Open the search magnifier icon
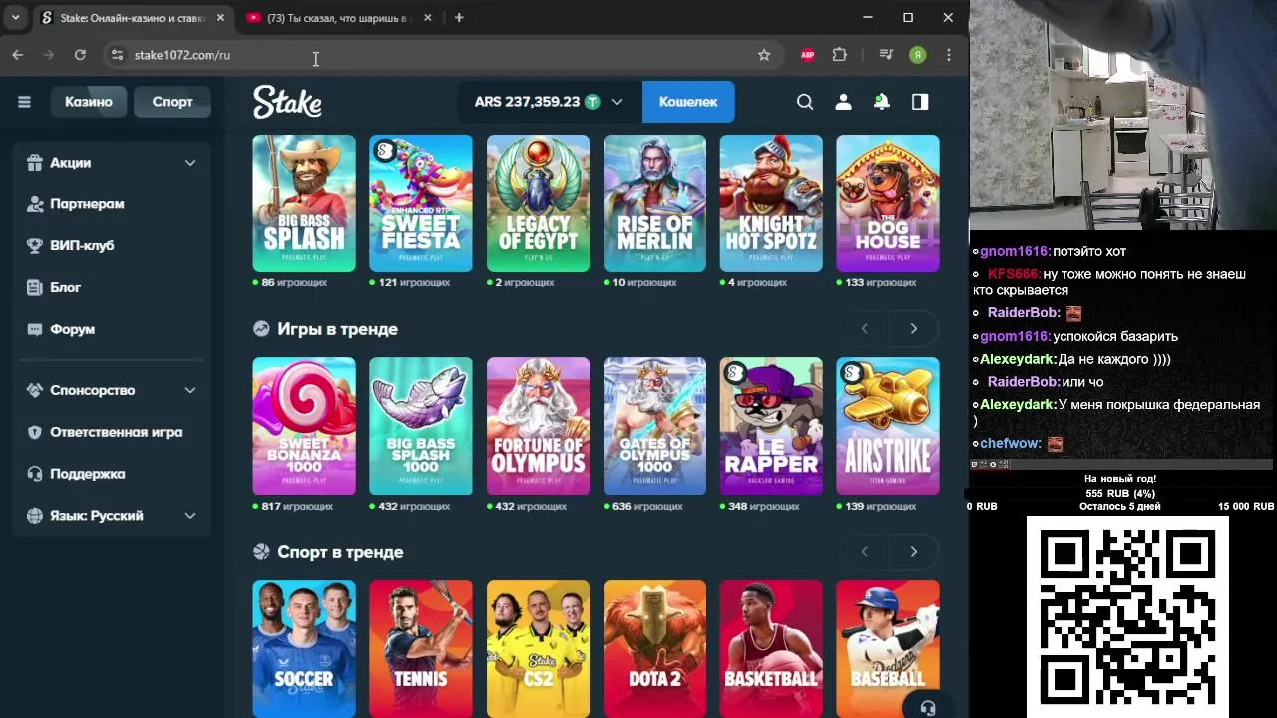1277x718 pixels. tap(805, 102)
